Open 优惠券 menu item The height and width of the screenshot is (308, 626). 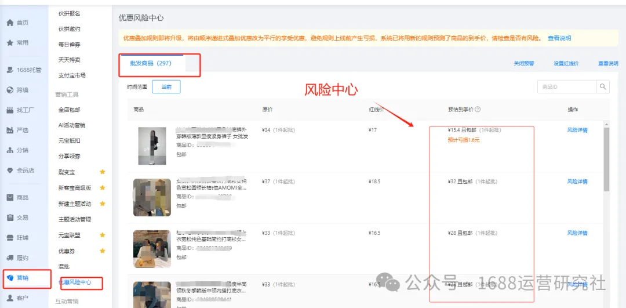tap(67, 251)
